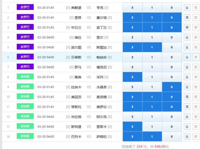
Task: Click 清 to clear 美因茨 vs 奥洛穆 selections
Action: (x=187, y=97)
